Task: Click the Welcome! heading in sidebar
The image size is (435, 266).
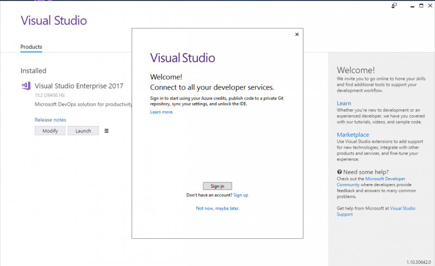Action: point(356,70)
